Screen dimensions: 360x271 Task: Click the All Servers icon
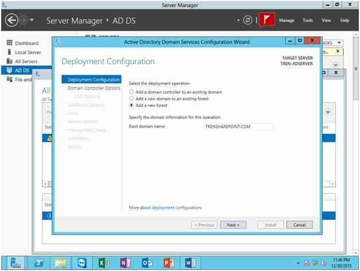(9, 61)
